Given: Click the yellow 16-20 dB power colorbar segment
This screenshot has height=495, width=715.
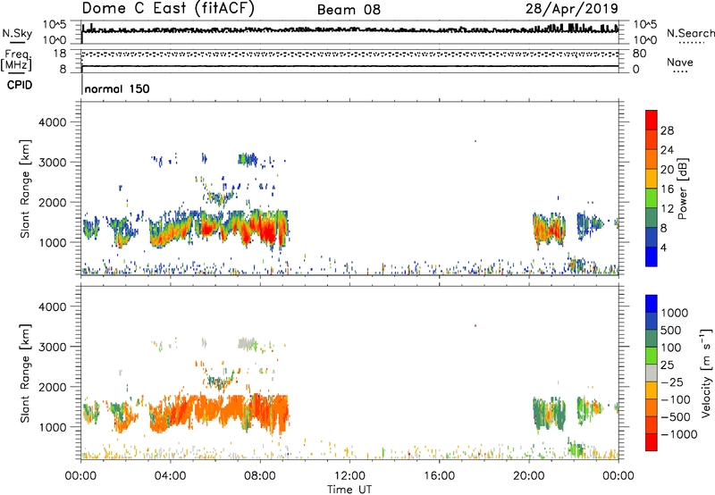Looking at the screenshot, I should click(652, 179).
